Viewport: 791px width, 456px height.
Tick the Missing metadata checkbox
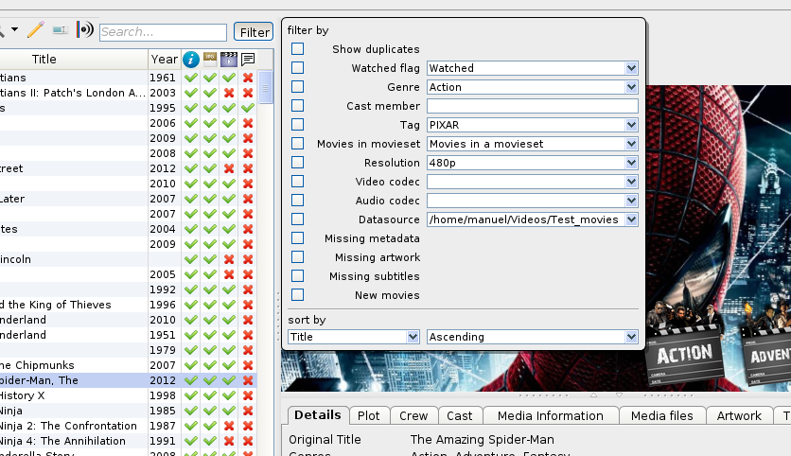pyautogui.click(x=298, y=237)
